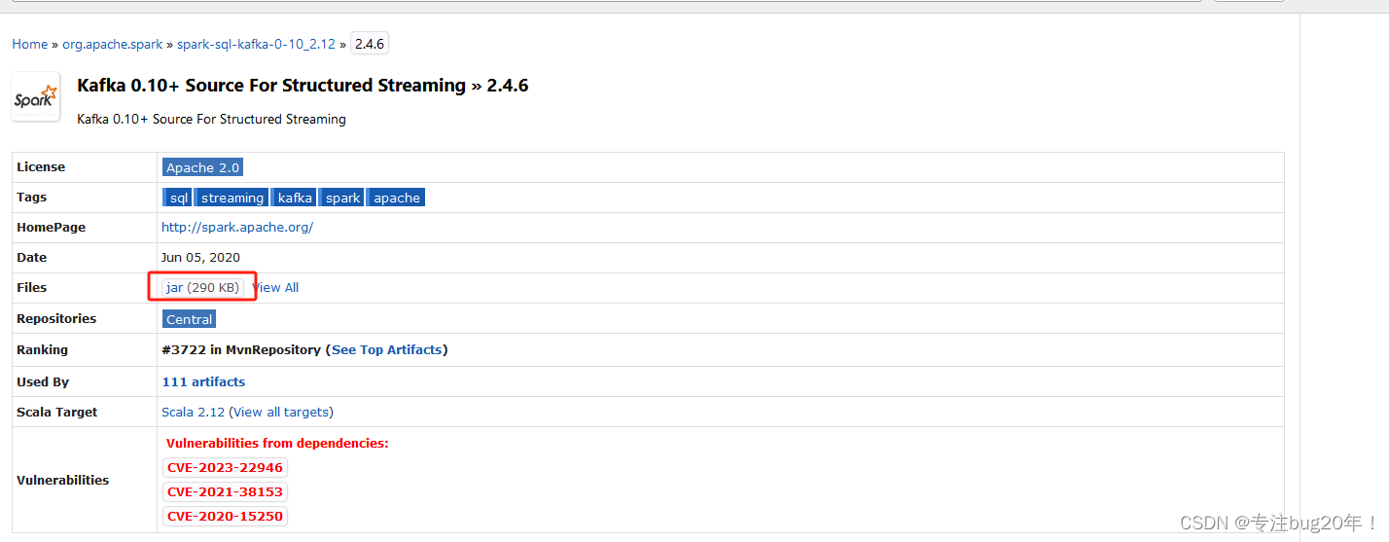Open the kafka tag
This screenshot has height=542, width=1389.
click(x=295, y=198)
